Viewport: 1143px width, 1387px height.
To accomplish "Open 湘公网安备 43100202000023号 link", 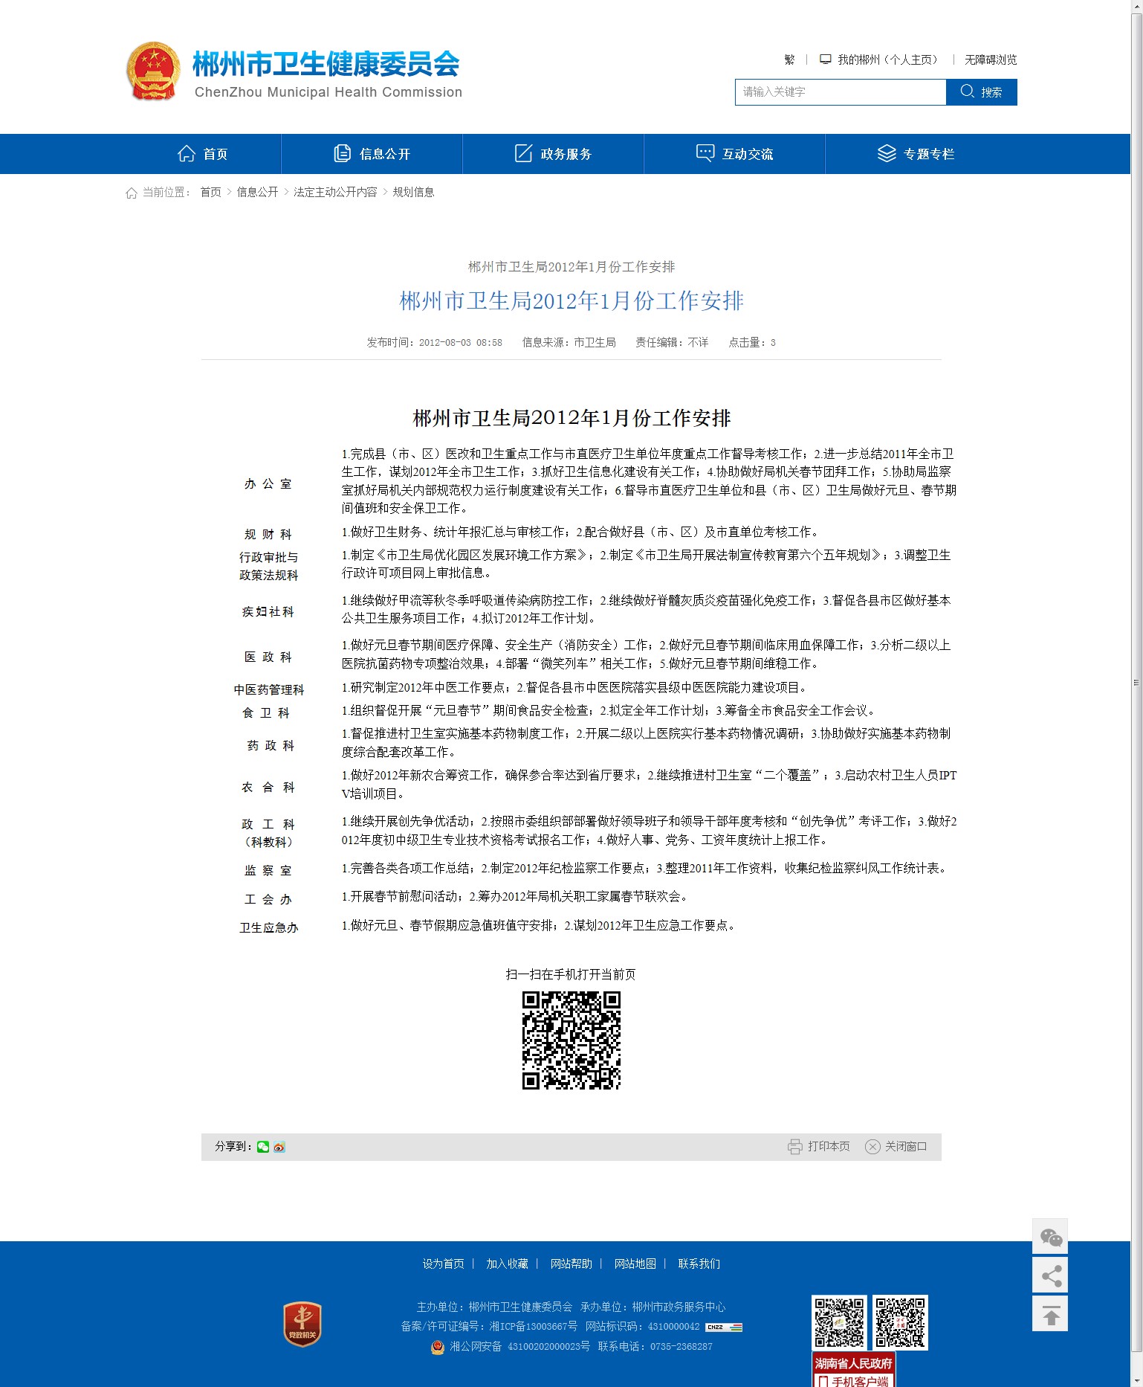I will tap(519, 1346).
